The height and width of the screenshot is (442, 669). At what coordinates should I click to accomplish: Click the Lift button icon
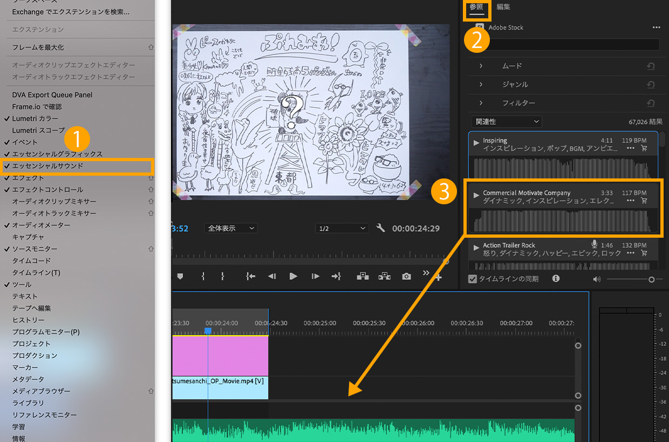coord(363,277)
